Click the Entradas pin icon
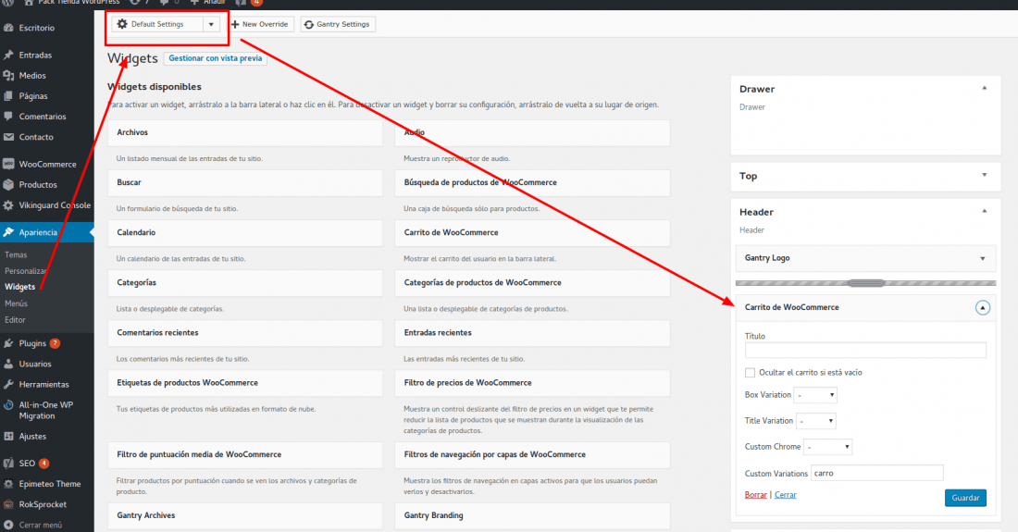The height and width of the screenshot is (532, 1018). pos(8,56)
